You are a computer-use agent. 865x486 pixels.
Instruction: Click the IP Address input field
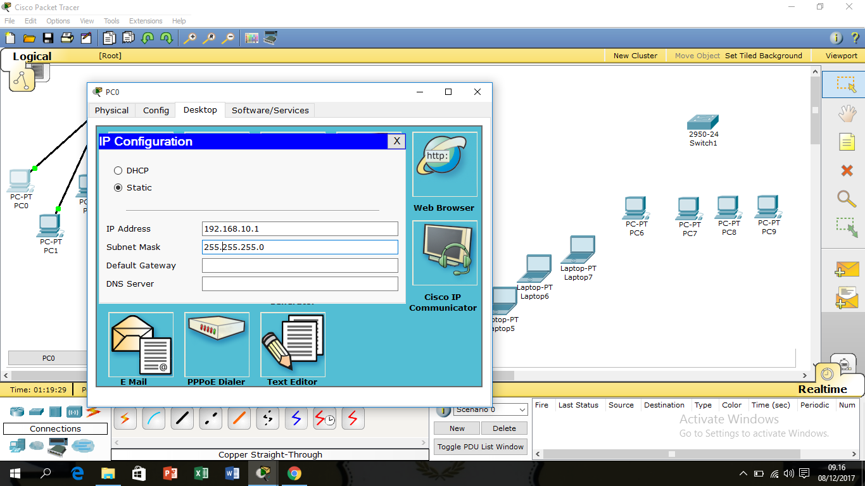point(300,229)
